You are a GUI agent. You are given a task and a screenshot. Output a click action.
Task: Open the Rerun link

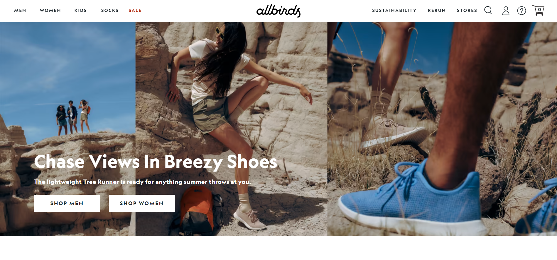click(437, 11)
